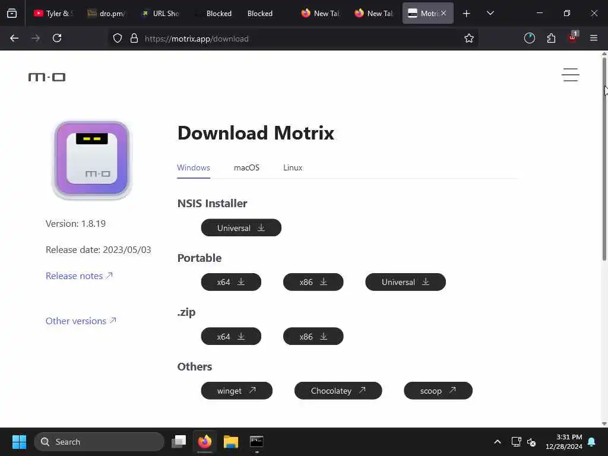Click the scrollbar down arrow
Image resolution: width=608 pixels, height=456 pixels.
[604, 423]
